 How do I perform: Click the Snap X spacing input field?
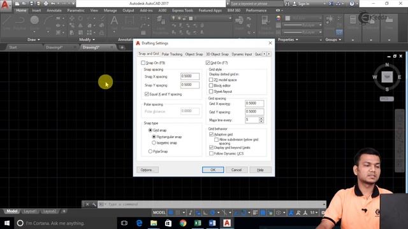coord(190,76)
